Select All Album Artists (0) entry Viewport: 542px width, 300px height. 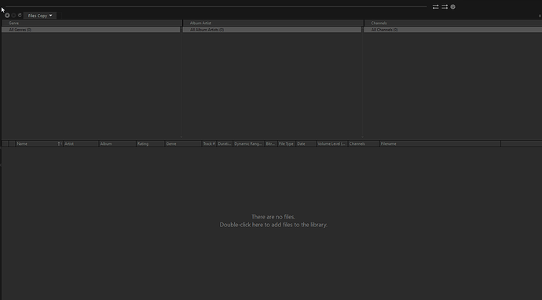(x=272, y=30)
